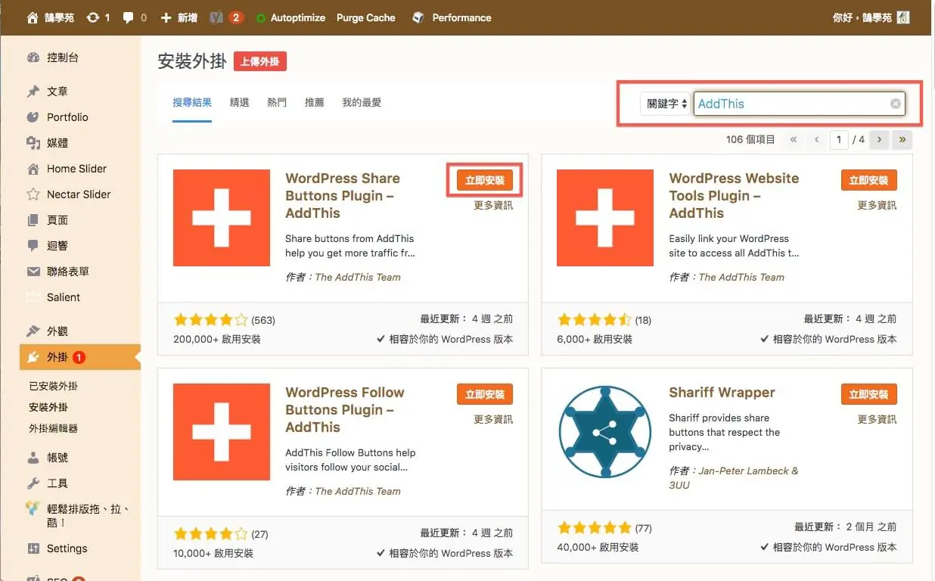The width and height of the screenshot is (935, 581).
Task: Click the 106 個項目 result count text
Action: pyautogui.click(x=750, y=139)
